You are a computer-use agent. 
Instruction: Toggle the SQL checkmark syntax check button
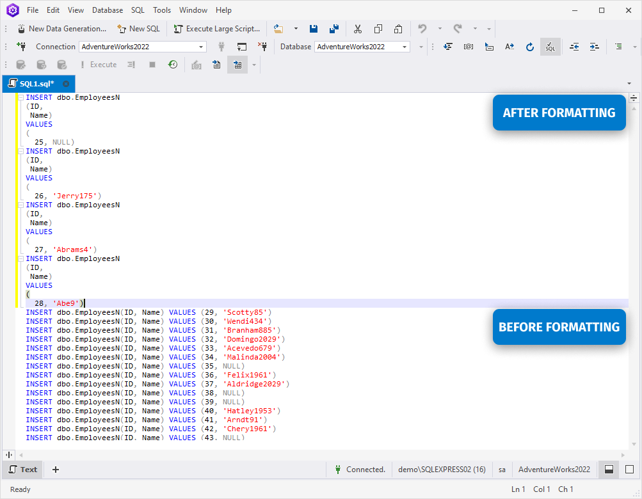(550, 47)
